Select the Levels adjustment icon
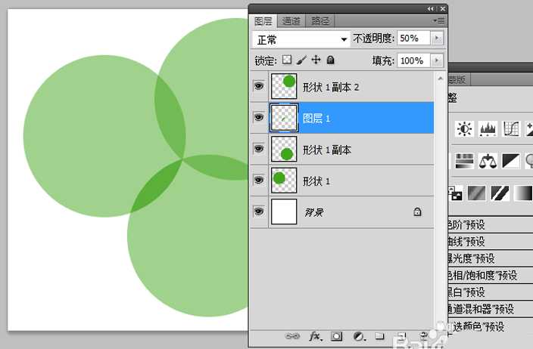Viewport: 533px width, 349px height. coord(487,129)
